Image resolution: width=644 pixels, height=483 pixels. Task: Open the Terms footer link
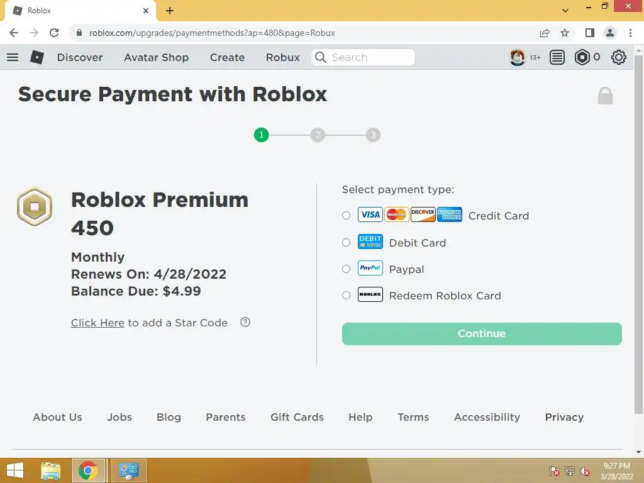[x=413, y=417]
